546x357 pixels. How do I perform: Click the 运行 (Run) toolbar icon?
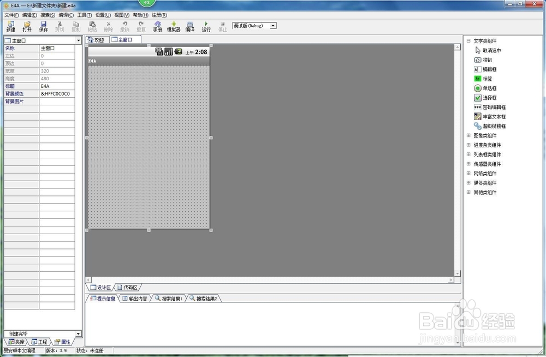[206, 26]
